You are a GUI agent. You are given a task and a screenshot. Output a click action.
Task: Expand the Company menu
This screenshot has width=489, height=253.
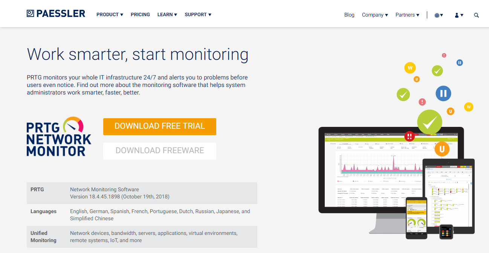[375, 15]
